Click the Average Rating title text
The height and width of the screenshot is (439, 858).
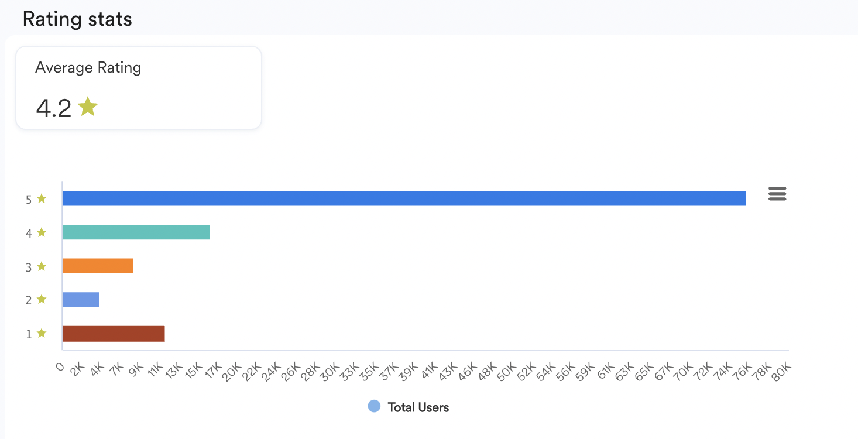point(88,68)
